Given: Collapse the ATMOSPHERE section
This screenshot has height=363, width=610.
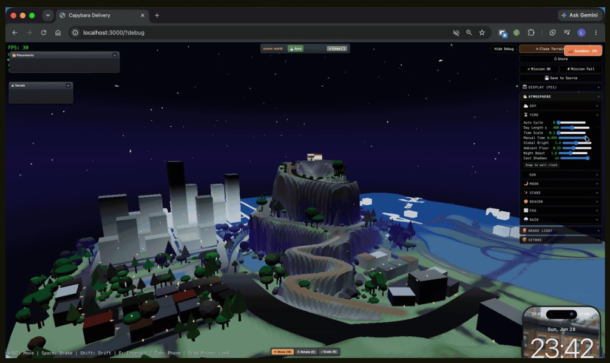Looking at the screenshot, I should coord(561,97).
